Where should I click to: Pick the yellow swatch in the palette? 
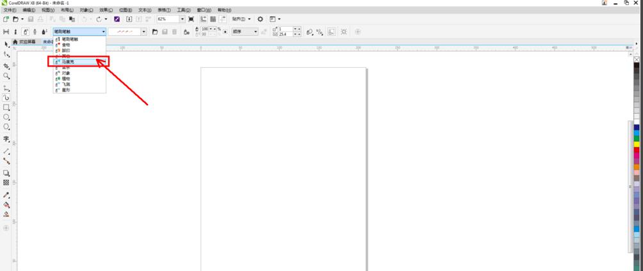click(x=637, y=144)
